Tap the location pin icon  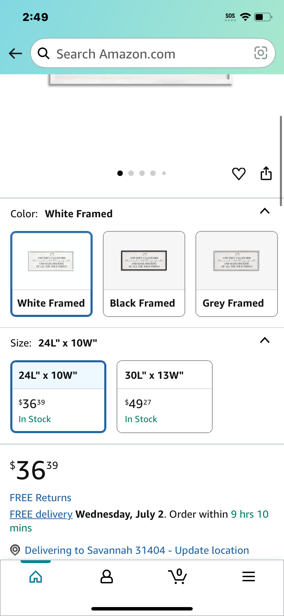pyautogui.click(x=15, y=550)
